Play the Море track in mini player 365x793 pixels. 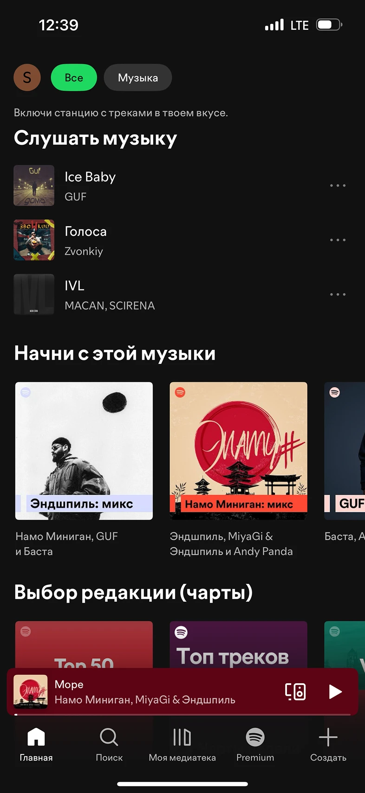(x=335, y=692)
